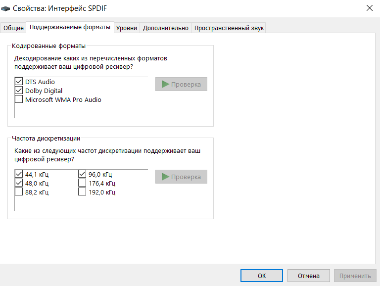Click the Dolby Digital label text
This screenshot has width=380, height=286.
(x=44, y=91)
